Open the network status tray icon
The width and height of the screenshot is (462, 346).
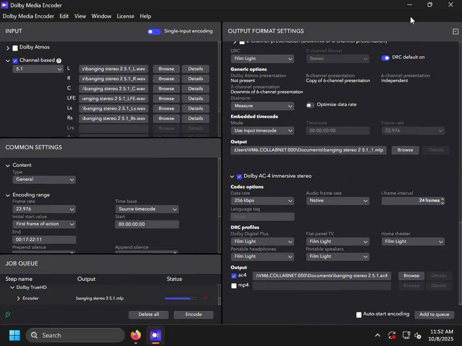click(x=407, y=335)
